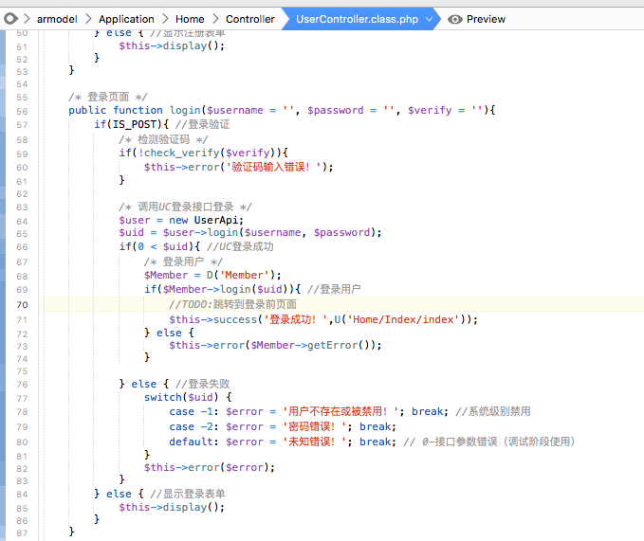Image resolution: width=644 pixels, height=541 pixels.
Task: Open the Application breadcrumb folder
Action: point(126,19)
